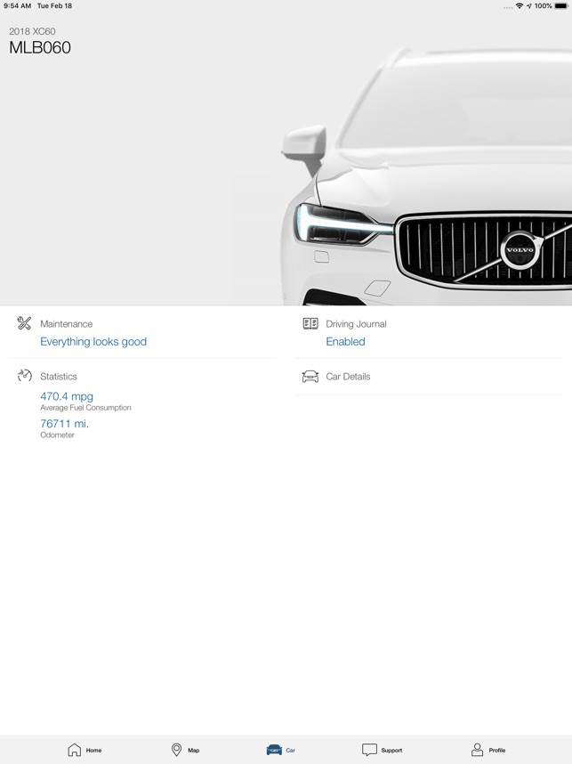Open the Driving Journal label
The height and width of the screenshot is (764, 572).
coord(356,324)
